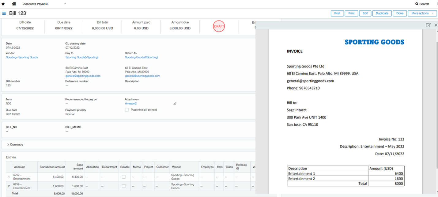
Task: Open the Amazon2 attachment link
Action: [131, 104]
